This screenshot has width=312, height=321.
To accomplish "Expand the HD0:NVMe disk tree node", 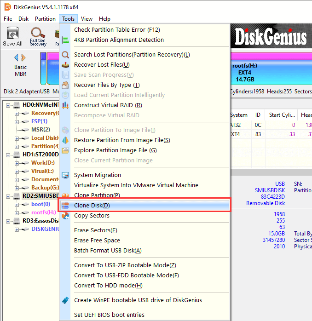I will pos(9,105).
